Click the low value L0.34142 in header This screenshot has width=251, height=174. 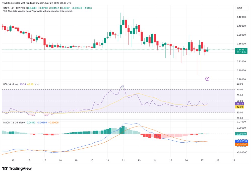pos(54,8)
